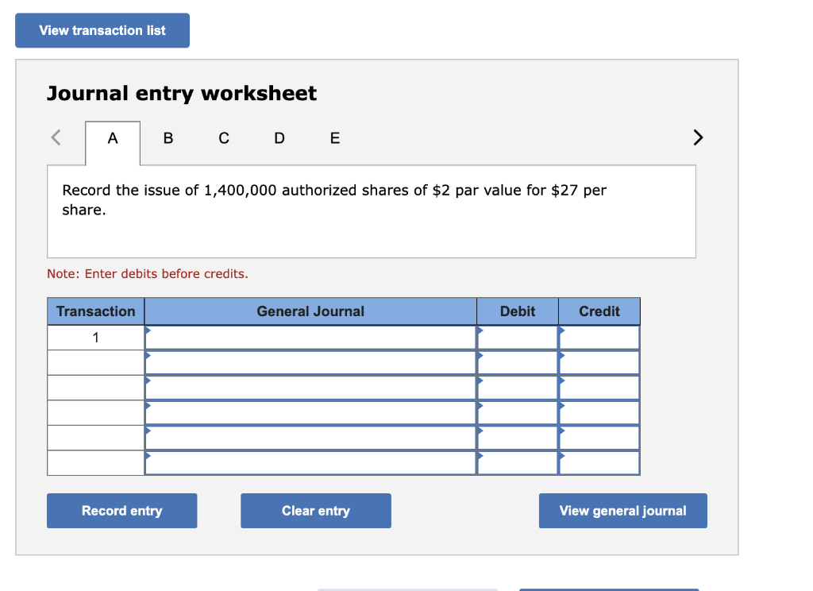Open the General Journal account dropdown in row two

310,363
